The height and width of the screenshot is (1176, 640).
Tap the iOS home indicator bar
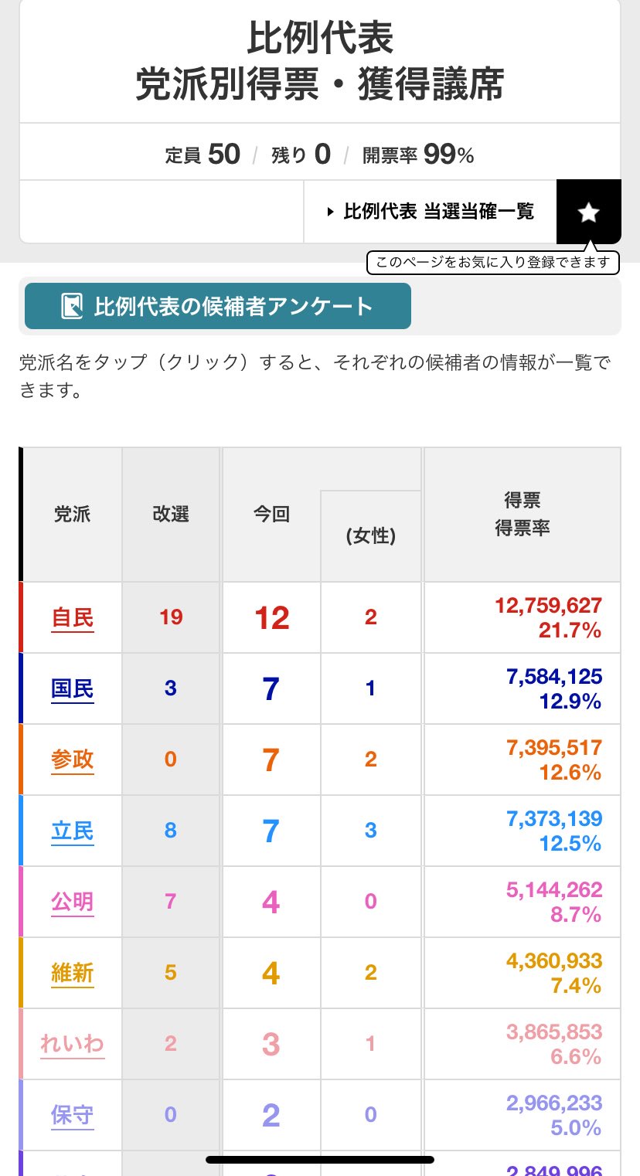pos(320,1159)
